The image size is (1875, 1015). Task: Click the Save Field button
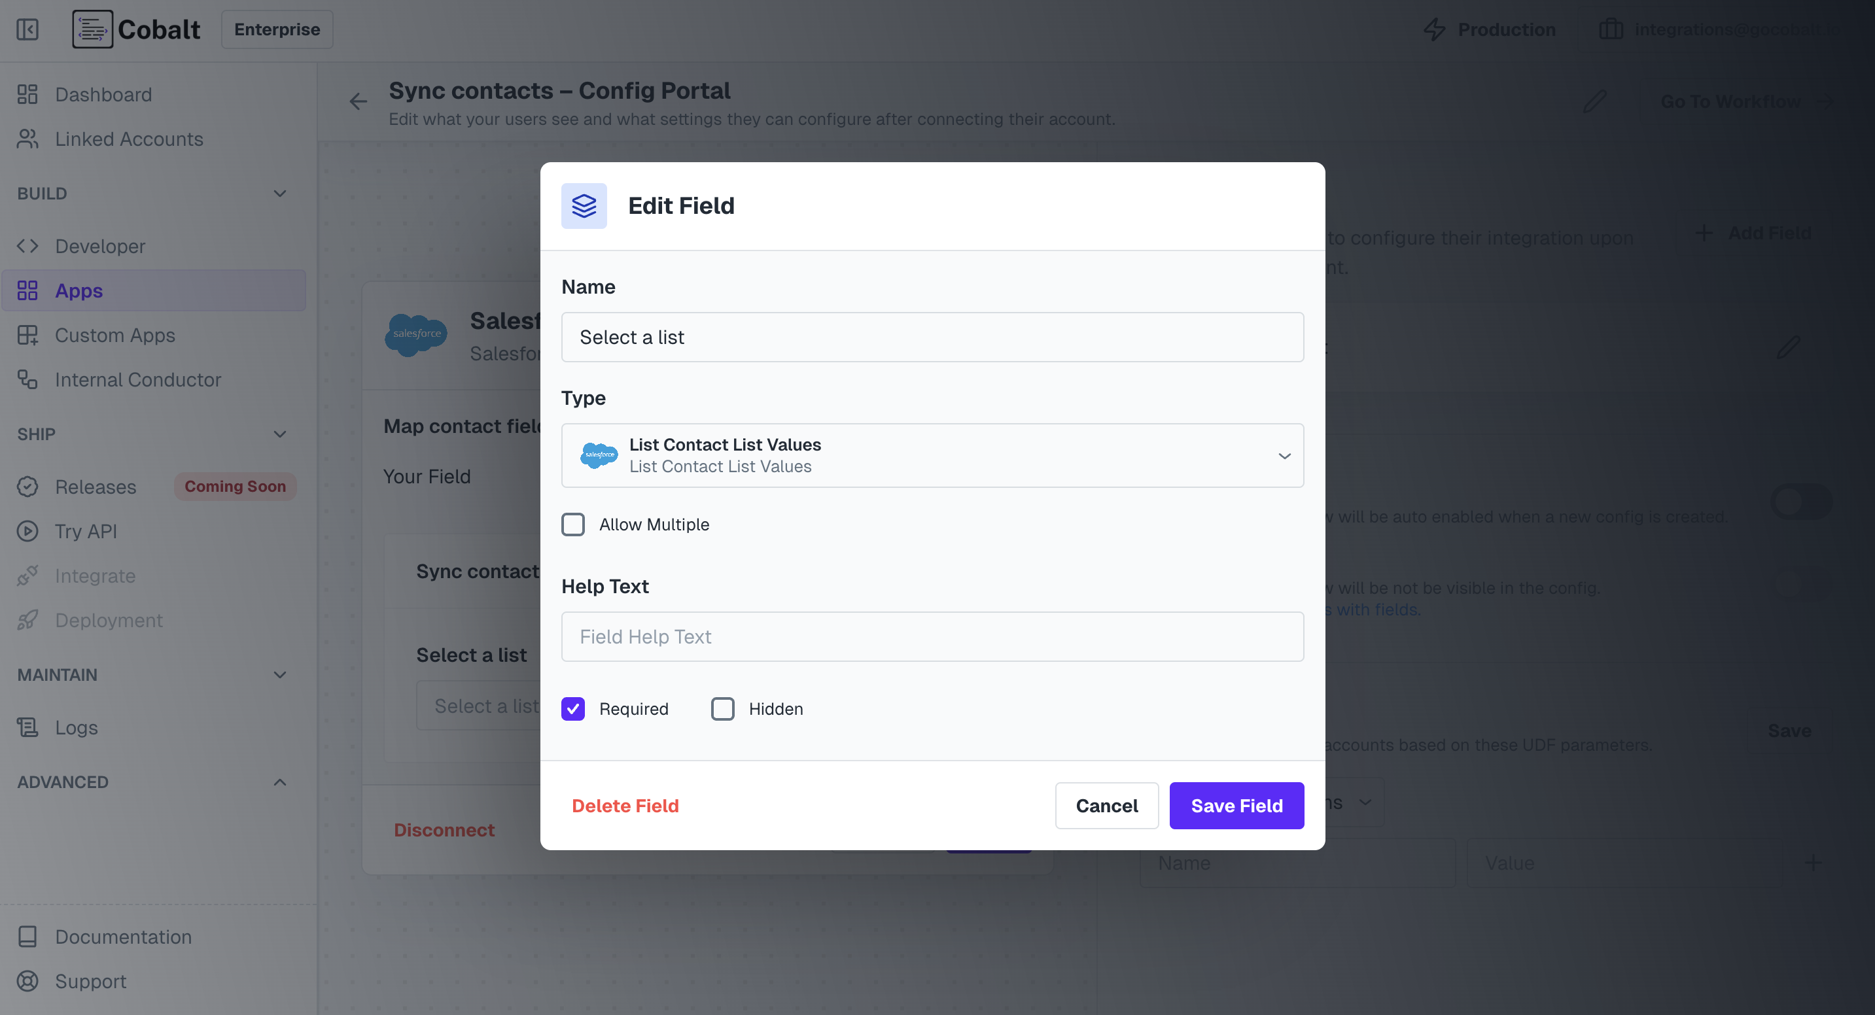click(1236, 806)
